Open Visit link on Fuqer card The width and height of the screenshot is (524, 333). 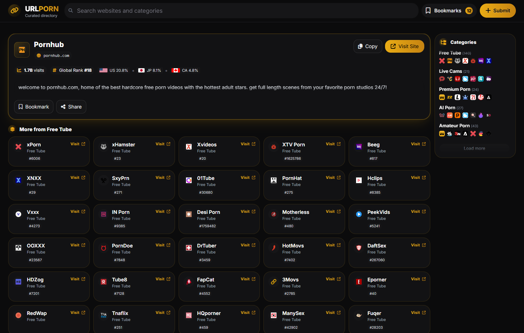(418, 312)
